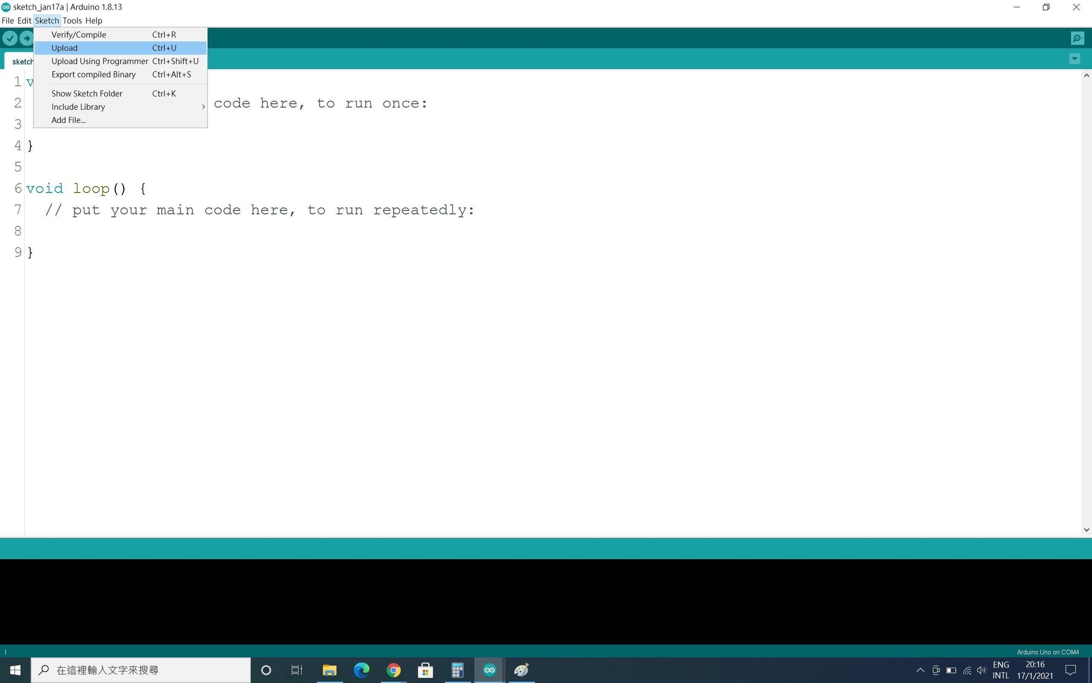Launch Google Chrome from taskbar
Screen dimensions: 1092x683
pyautogui.click(x=394, y=670)
